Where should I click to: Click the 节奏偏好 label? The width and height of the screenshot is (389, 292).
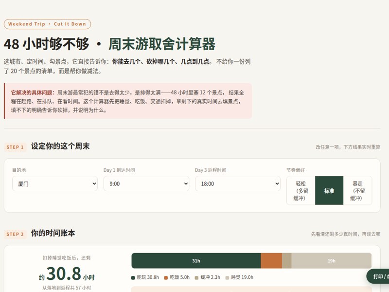[x=296, y=170]
